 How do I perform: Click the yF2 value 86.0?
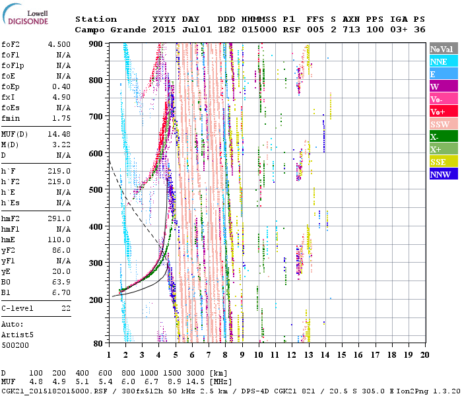click(61, 250)
